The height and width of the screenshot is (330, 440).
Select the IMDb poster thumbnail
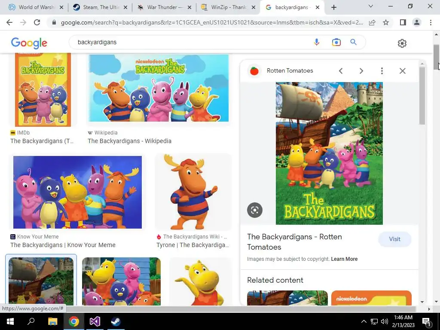tap(43, 89)
